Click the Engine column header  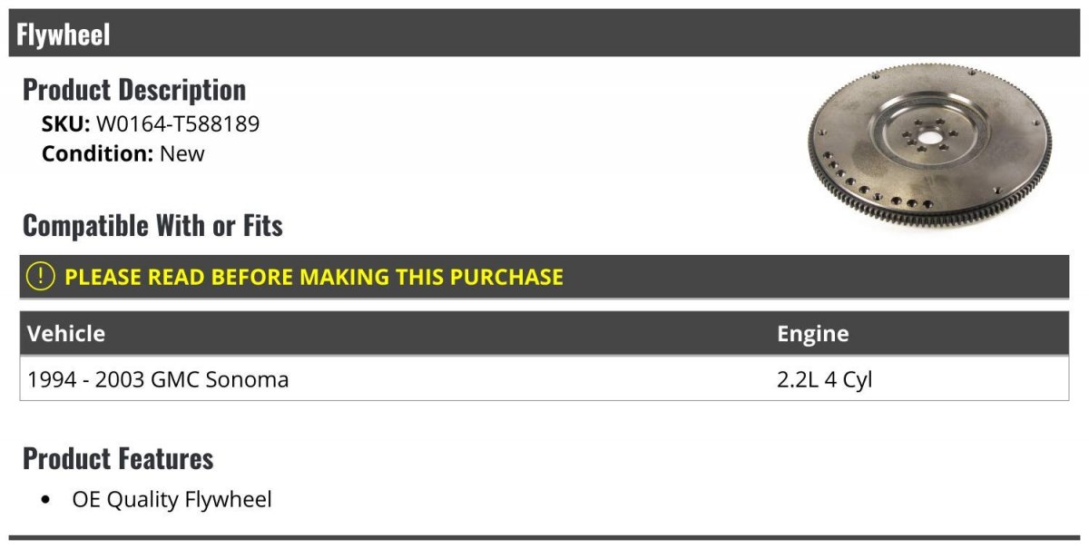point(813,333)
